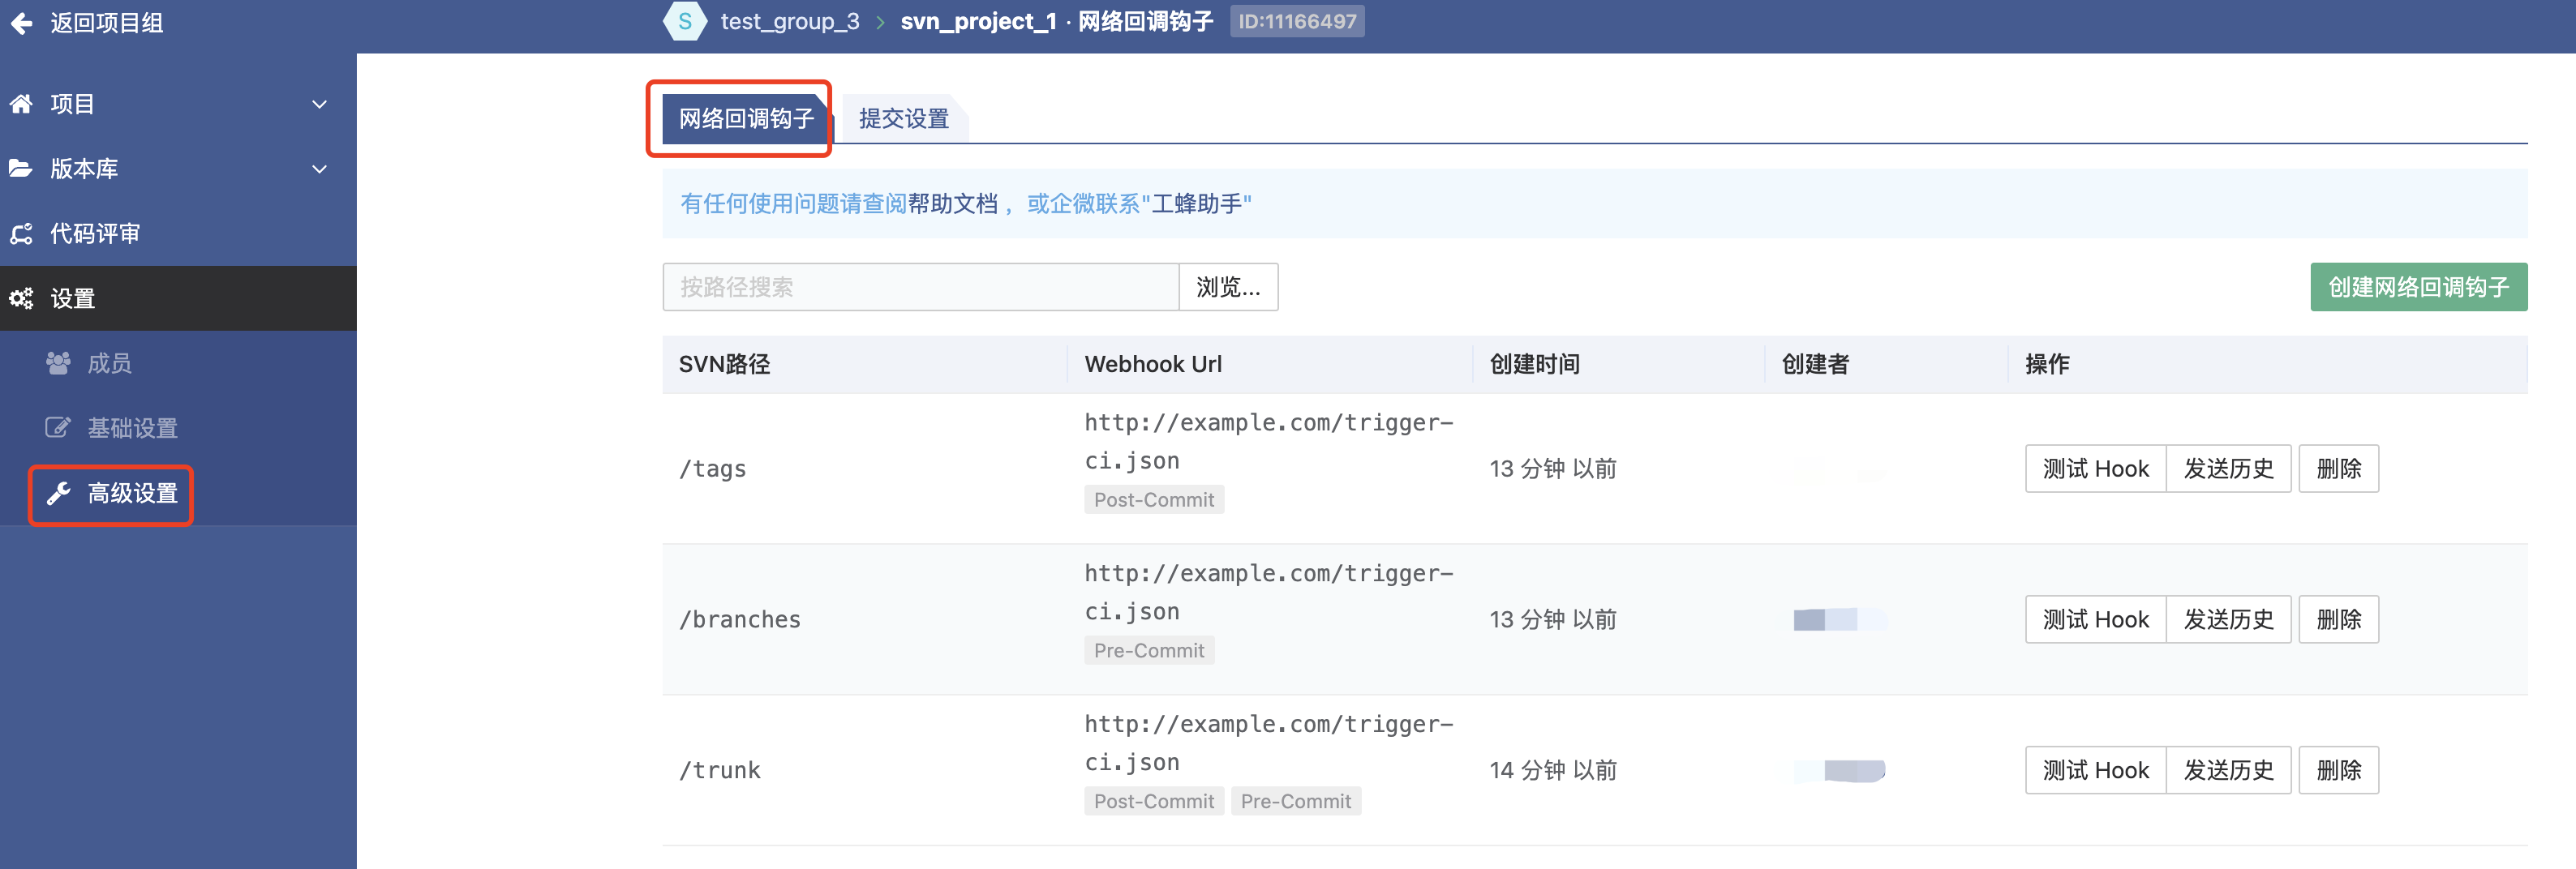2576x869 pixels.
Task: Switch to the 提交设置 tab
Action: point(903,119)
